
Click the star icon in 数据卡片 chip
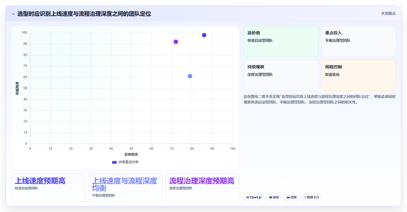tap(305, 197)
